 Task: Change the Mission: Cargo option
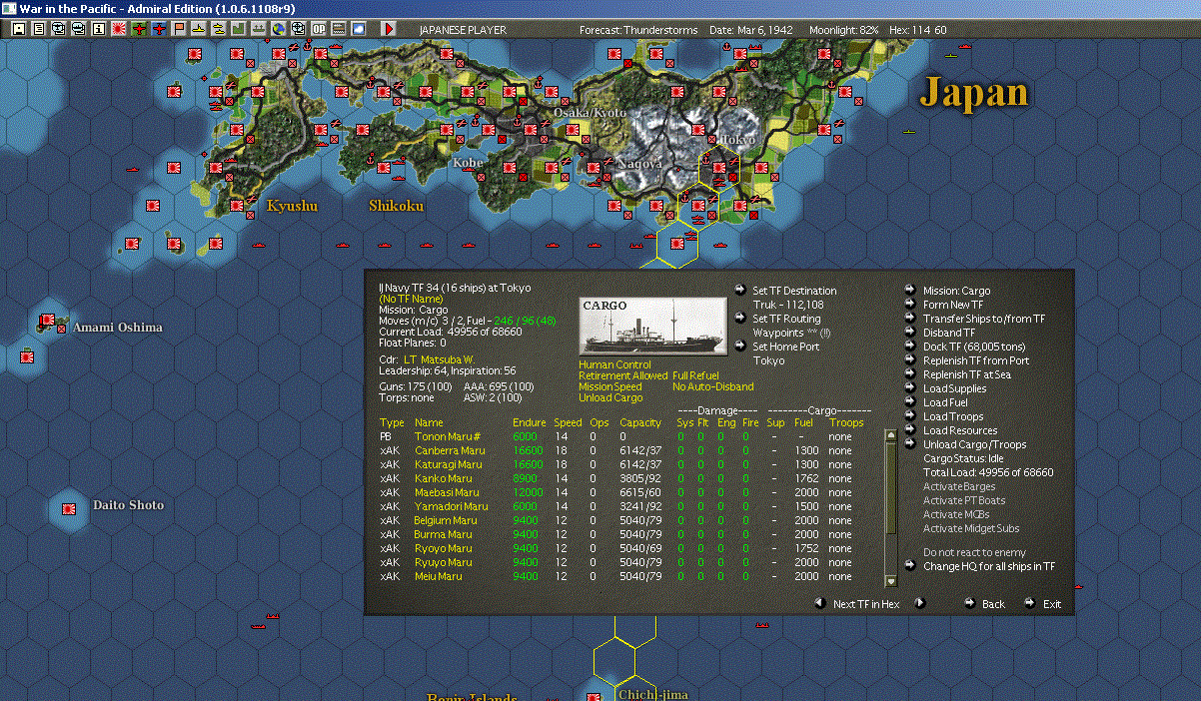point(956,291)
